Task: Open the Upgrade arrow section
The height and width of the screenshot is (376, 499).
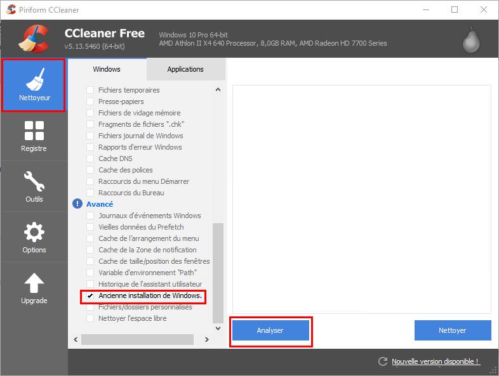Action: pos(34,288)
